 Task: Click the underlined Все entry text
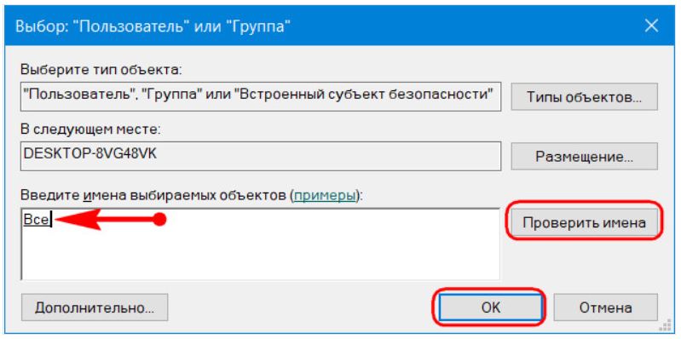pos(37,220)
